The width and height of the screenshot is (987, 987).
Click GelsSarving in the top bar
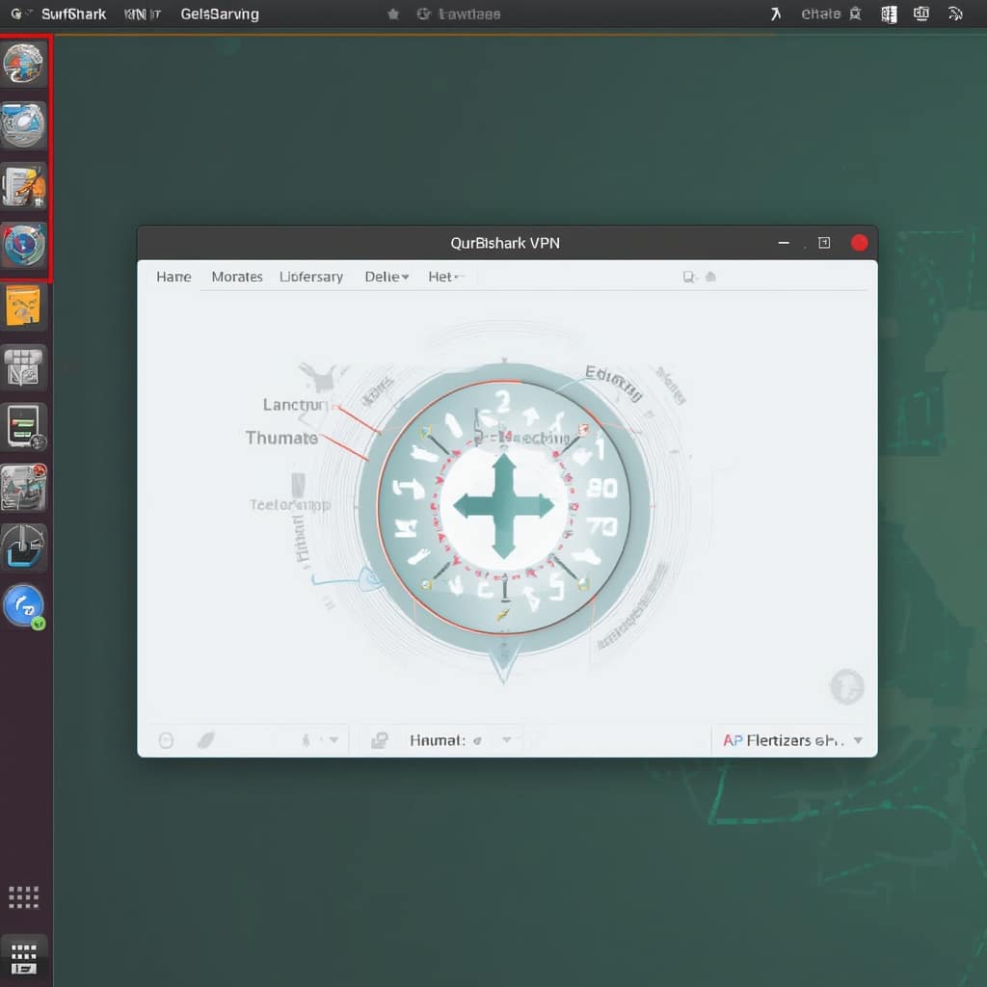point(220,13)
